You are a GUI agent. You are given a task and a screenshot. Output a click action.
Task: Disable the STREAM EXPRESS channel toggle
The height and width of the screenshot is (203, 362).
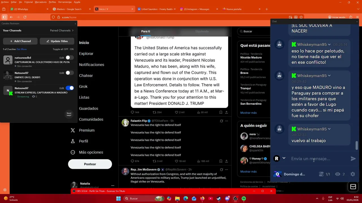70,88
